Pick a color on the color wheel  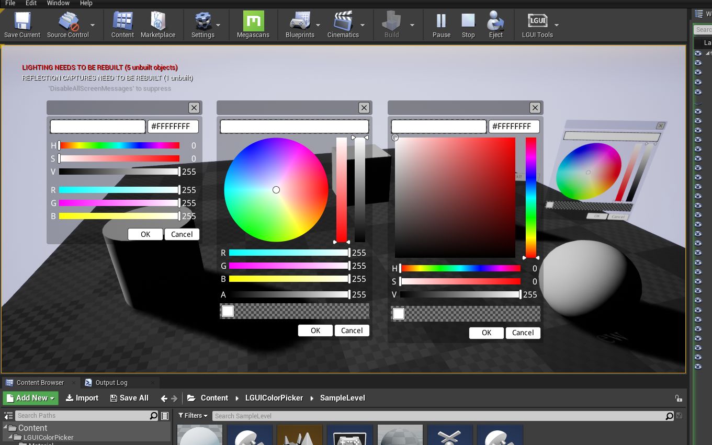(x=276, y=190)
